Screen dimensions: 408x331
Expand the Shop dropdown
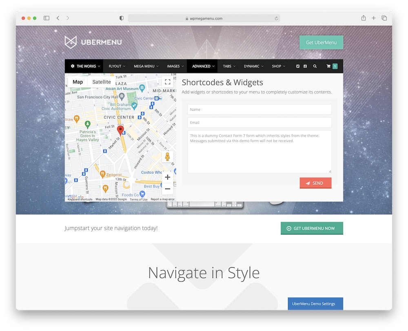278,66
